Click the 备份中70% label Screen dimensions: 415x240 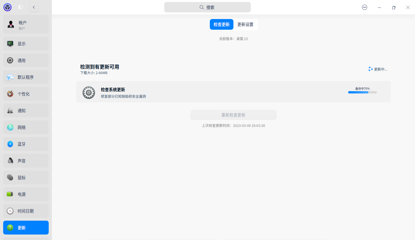point(363,89)
